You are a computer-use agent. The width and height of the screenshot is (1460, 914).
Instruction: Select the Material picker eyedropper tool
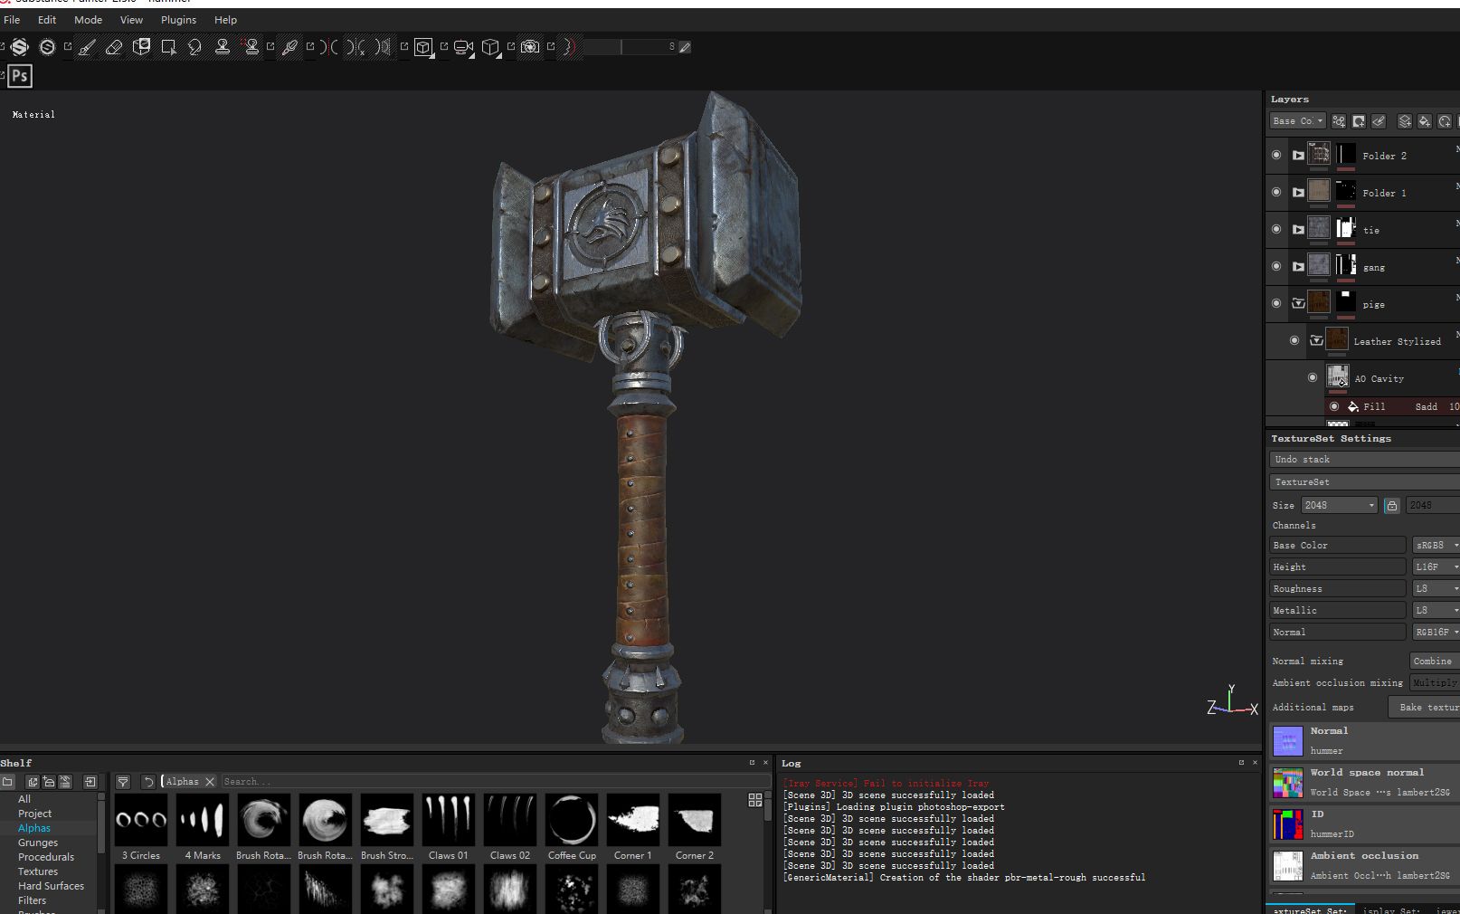point(289,47)
